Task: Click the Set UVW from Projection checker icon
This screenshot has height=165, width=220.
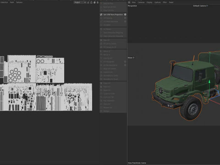Action: click(x=101, y=15)
